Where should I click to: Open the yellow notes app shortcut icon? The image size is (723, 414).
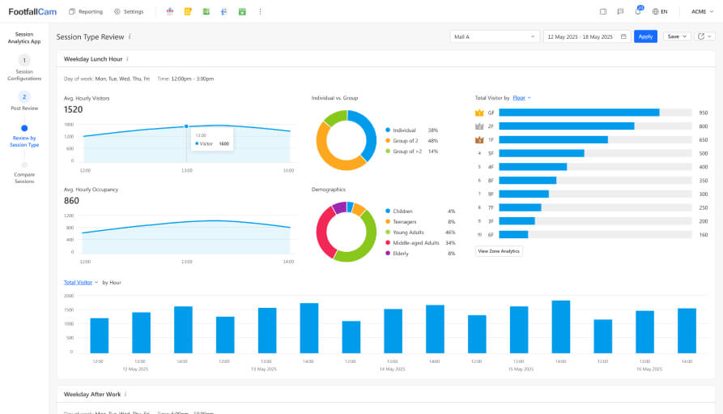click(x=188, y=11)
